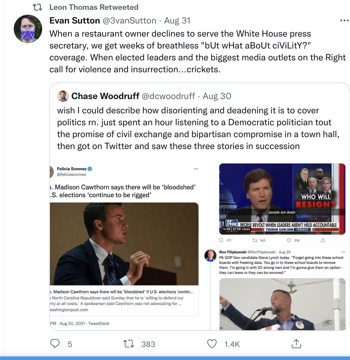Open the Chase Woodruff quoted author name
This screenshot has height=360, width=350.
coord(105,96)
